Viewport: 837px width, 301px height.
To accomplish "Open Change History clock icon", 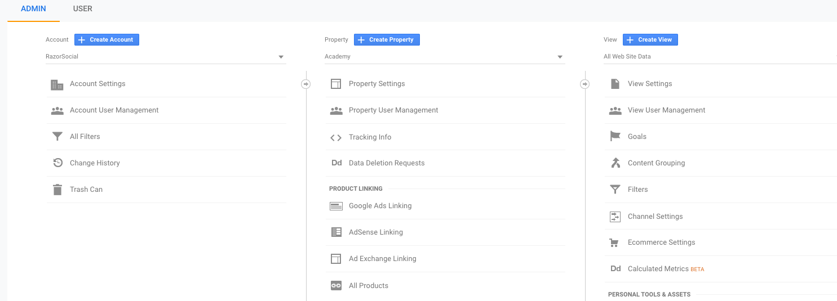I will tap(57, 163).
